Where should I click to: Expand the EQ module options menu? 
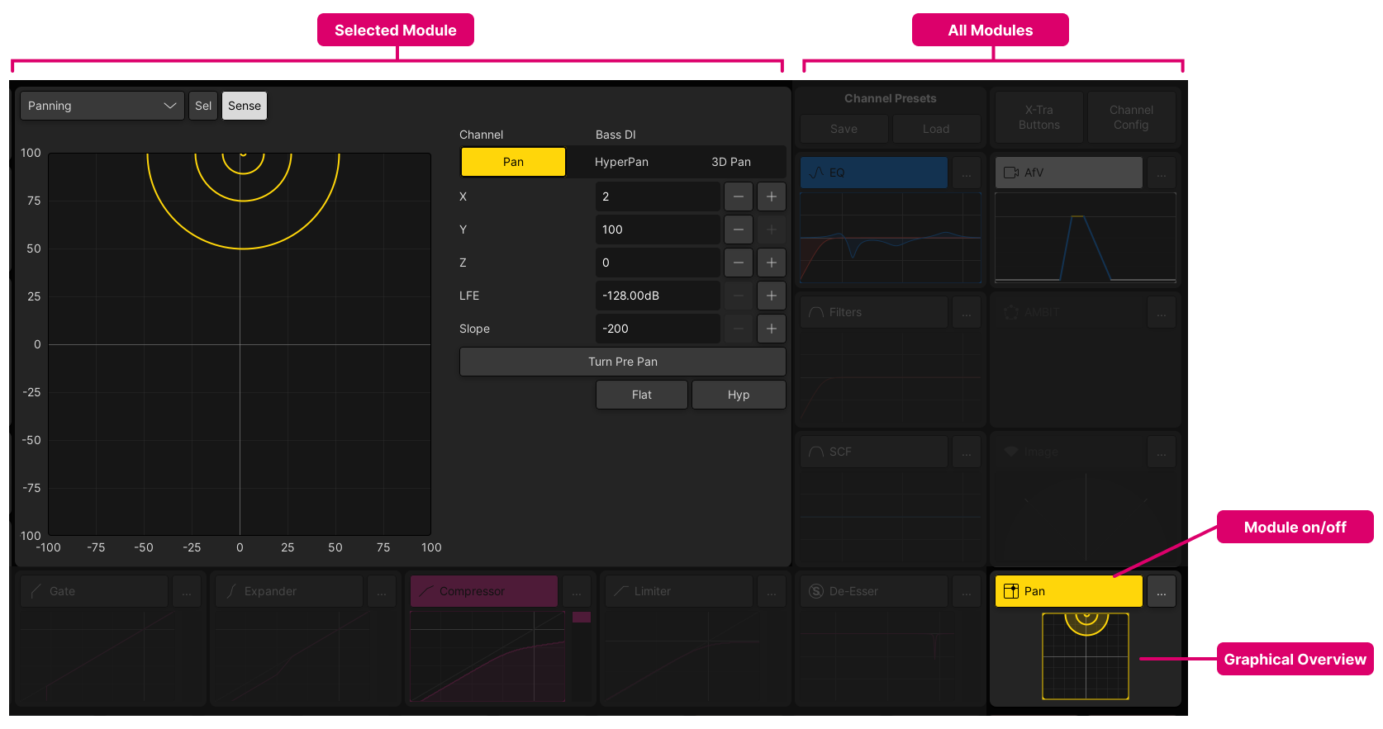966,173
